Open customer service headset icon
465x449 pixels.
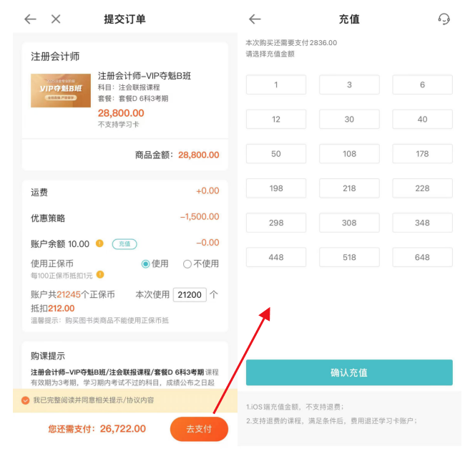click(x=444, y=19)
